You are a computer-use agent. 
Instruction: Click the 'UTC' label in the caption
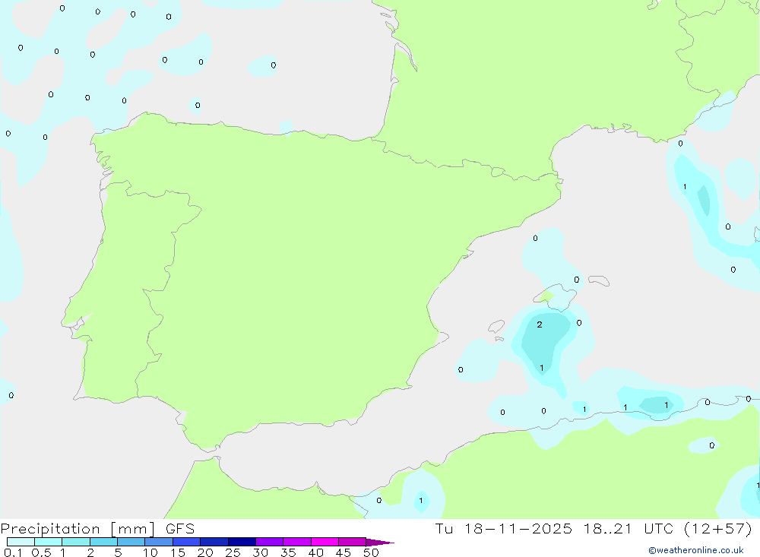pos(659,529)
